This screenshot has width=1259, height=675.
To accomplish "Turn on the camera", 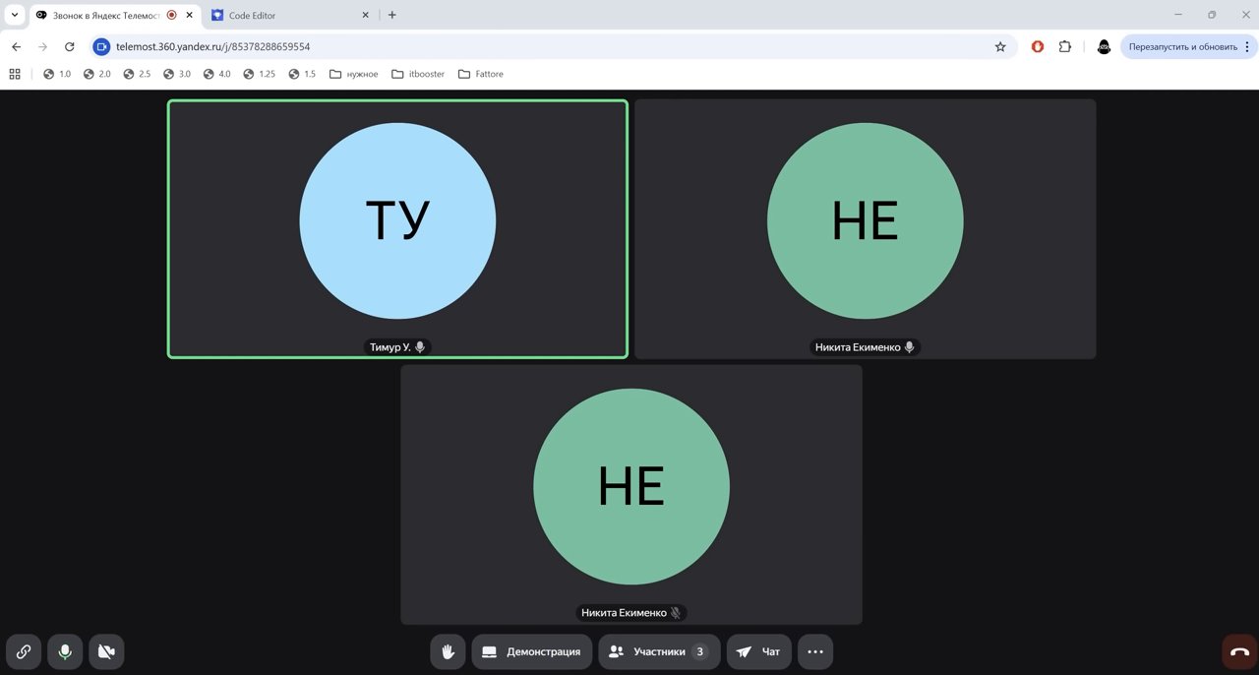I will point(106,651).
